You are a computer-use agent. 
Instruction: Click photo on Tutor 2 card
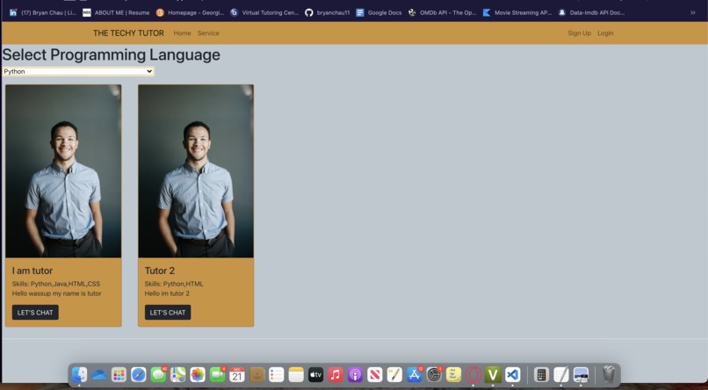(x=196, y=171)
